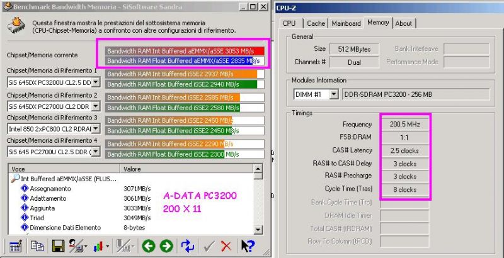504x258 pixels.
Task: Select the Triad row label
Action: click(x=37, y=218)
